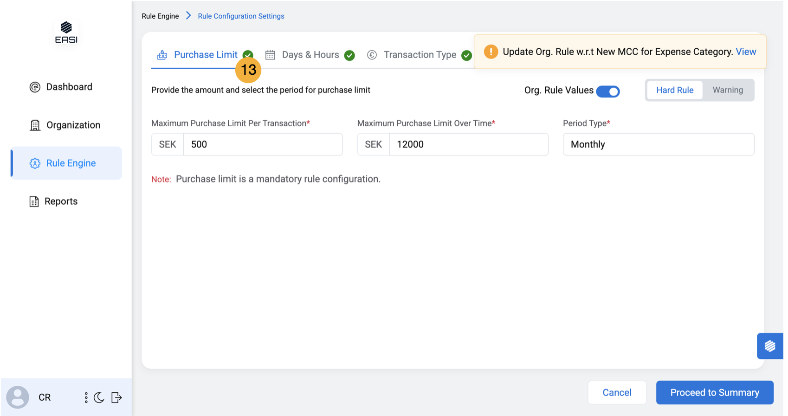Open the floating EASI widget button
The image size is (788, 416).
(769, 346)
